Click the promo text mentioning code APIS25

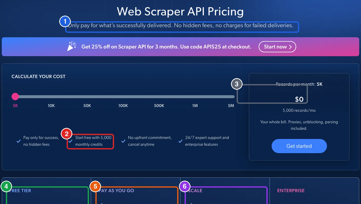coord(166,47)
